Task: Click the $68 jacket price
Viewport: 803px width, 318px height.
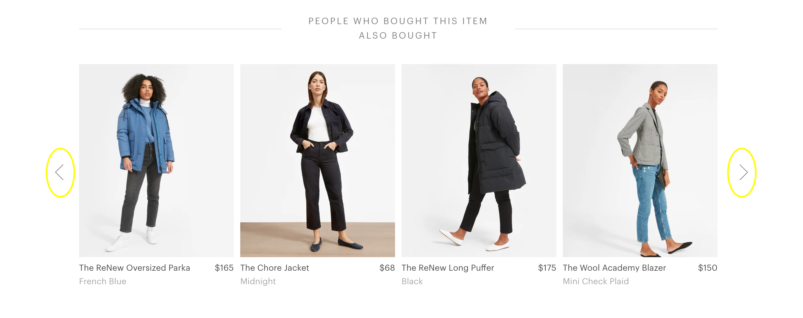Action: (387, 268)
